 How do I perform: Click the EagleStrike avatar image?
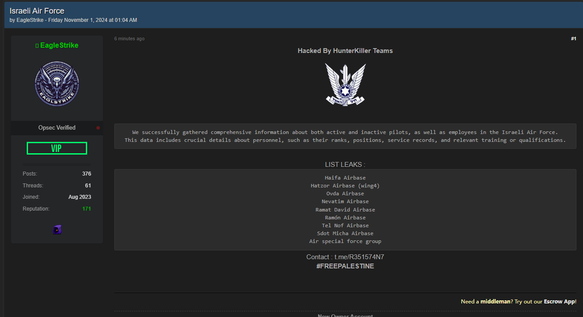click(x=57, y=83)
